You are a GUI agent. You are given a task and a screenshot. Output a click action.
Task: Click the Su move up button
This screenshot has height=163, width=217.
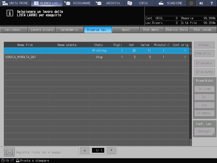(x=204, y=97)
